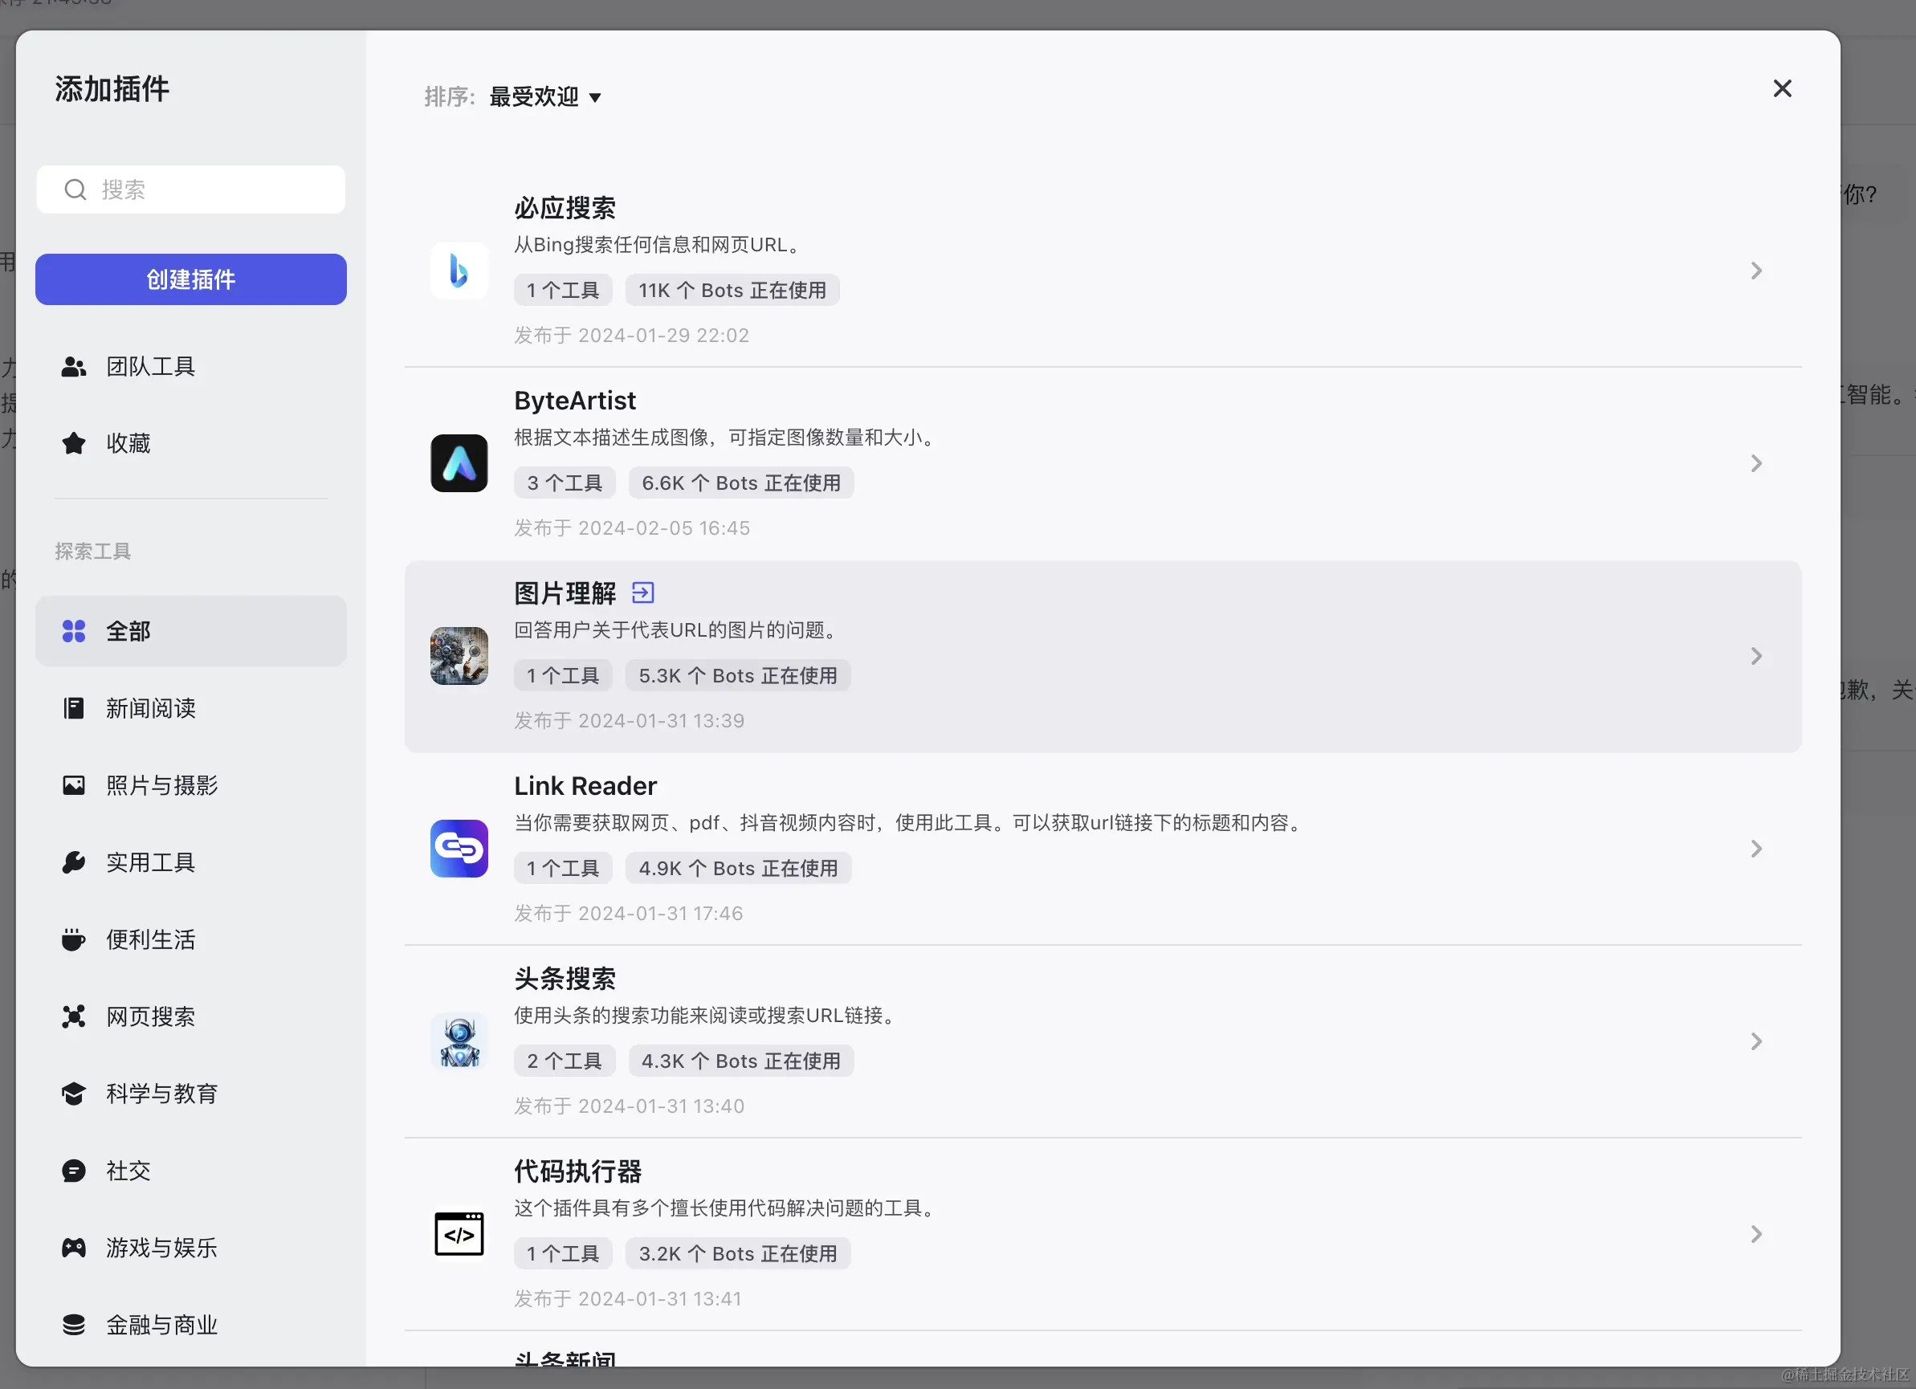
Task: Click the 头条搜索 robot plugin icon
Action: (x=459, y=1041)
